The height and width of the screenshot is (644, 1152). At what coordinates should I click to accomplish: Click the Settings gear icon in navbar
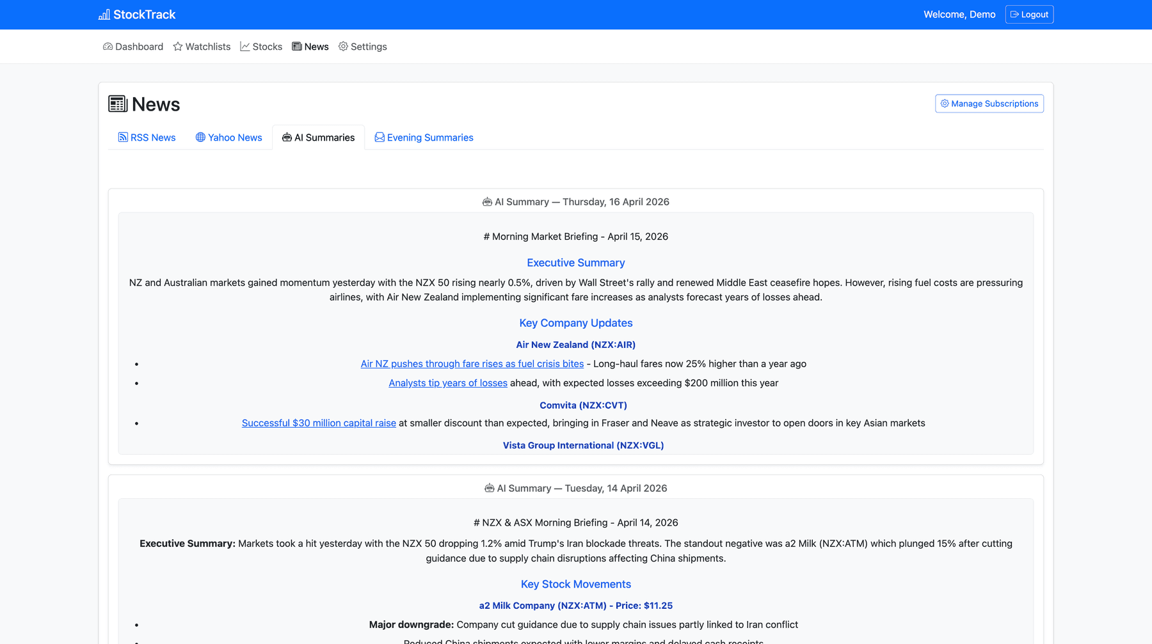pyautogui.click(x=343, y=47)
